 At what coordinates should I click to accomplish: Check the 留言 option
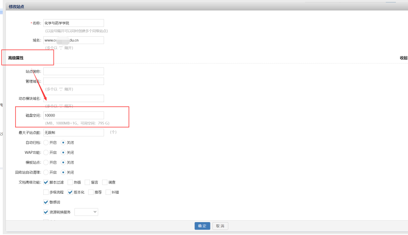(87, 182)
